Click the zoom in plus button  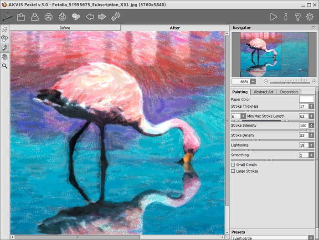coord(314,81)
